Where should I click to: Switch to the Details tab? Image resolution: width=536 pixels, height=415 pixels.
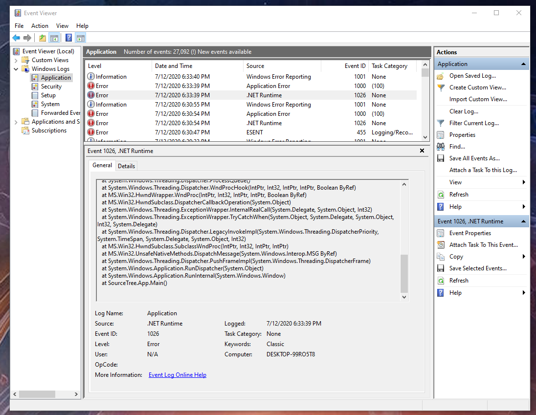[x=127, y=166]
